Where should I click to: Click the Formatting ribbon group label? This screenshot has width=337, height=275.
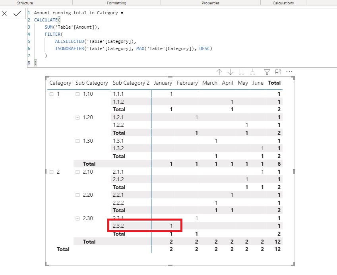point(116,3)
